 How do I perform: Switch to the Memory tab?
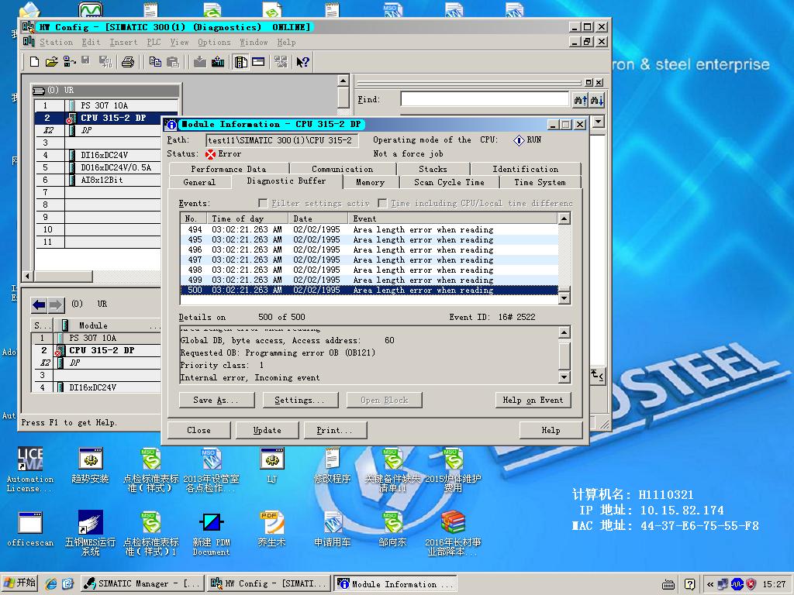(x=370, y=182)
